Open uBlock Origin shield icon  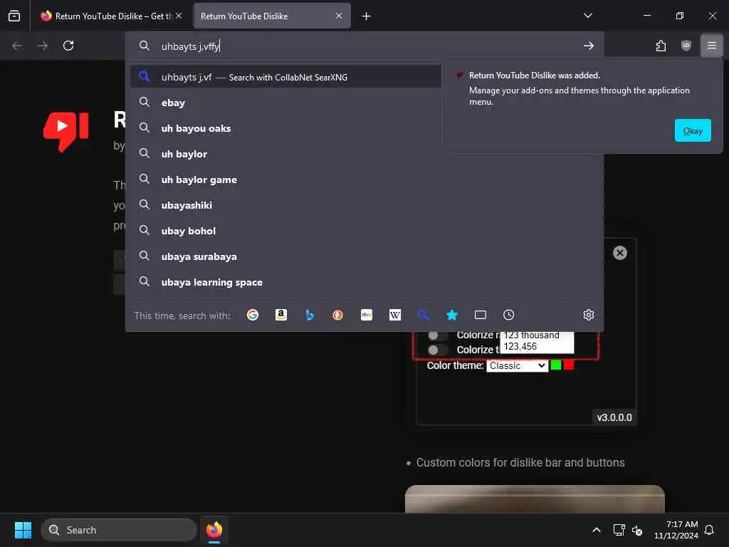click(x=686, y=46)
